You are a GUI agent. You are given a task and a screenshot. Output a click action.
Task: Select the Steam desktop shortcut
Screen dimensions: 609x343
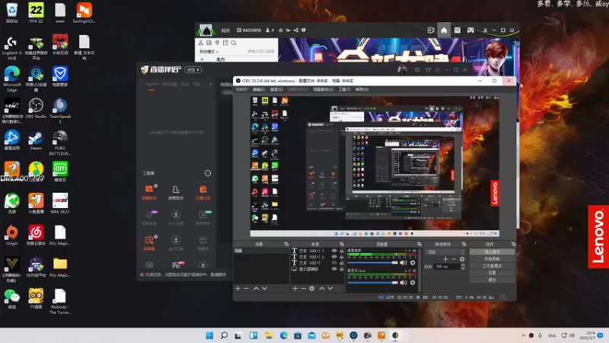tap(36, 141)
